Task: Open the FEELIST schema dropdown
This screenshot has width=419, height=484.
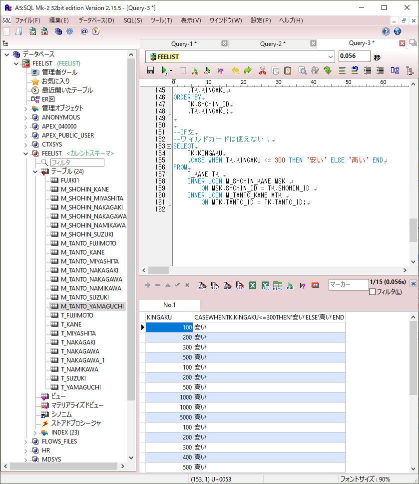Action: coord(331,56)
